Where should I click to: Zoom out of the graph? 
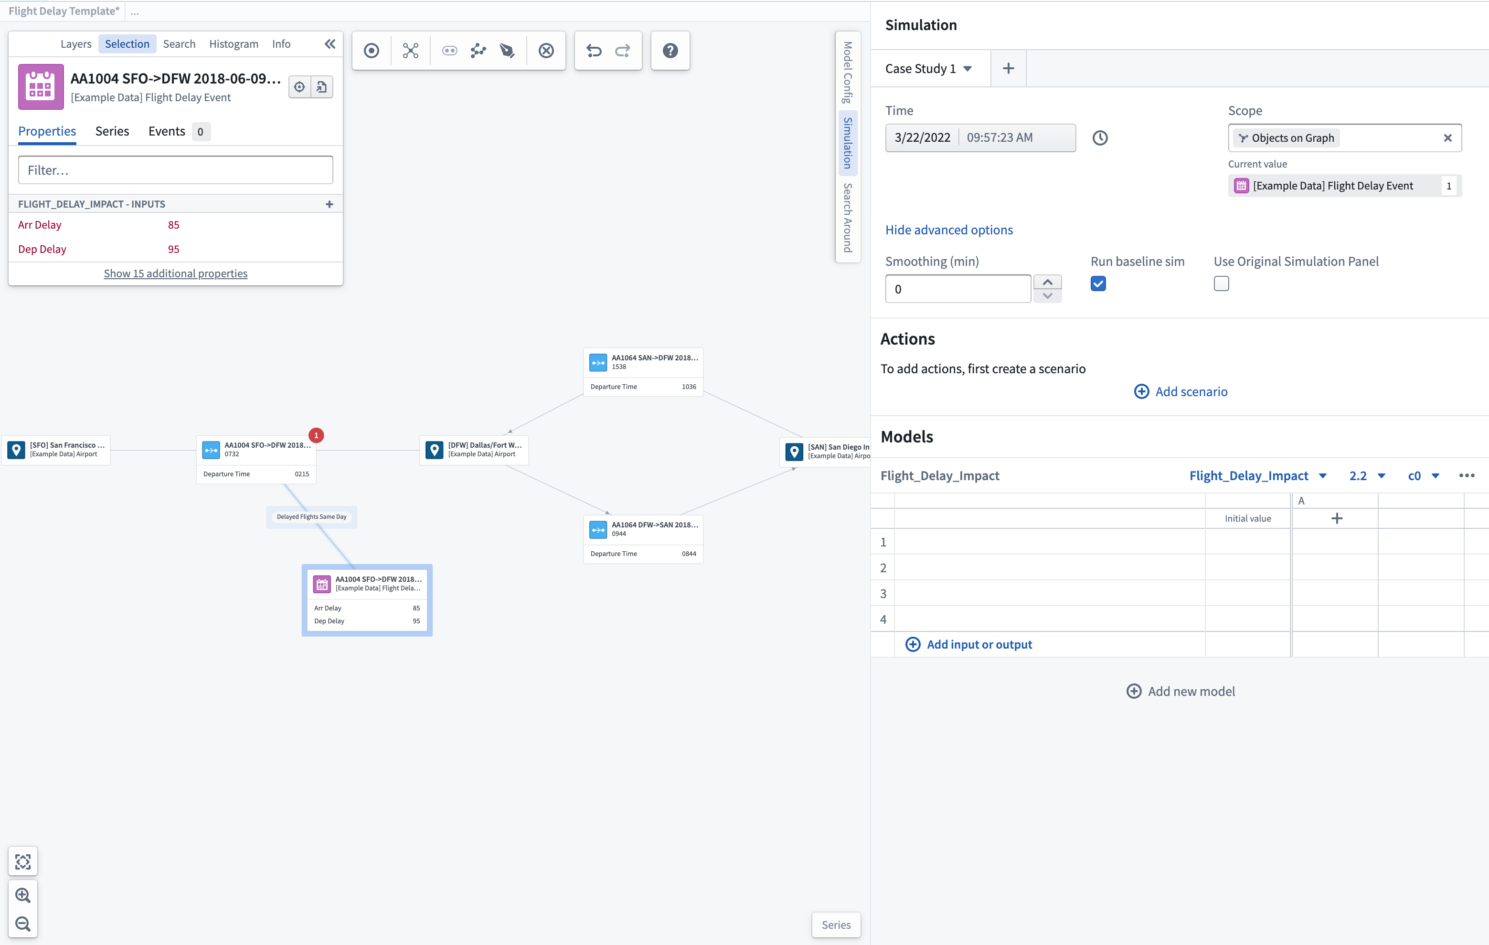point(23,924)
